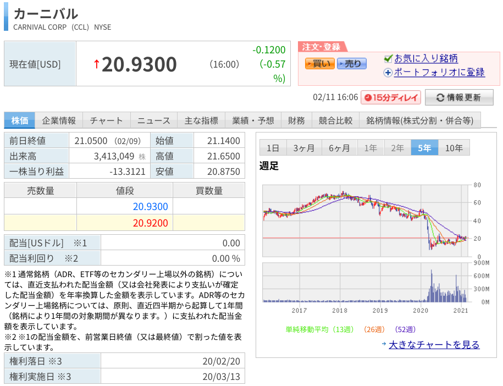The height and width of the screenshot is (386, 503).
Task: Select the 1日 chart range
Action: (x=273, y=147)
